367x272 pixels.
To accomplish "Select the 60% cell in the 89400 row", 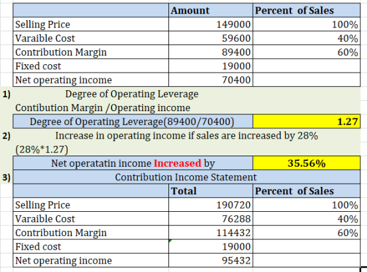I will tap(307, 52).
